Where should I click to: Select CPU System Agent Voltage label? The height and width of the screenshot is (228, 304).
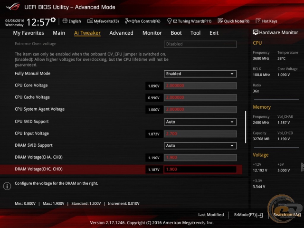click(39, 109)
